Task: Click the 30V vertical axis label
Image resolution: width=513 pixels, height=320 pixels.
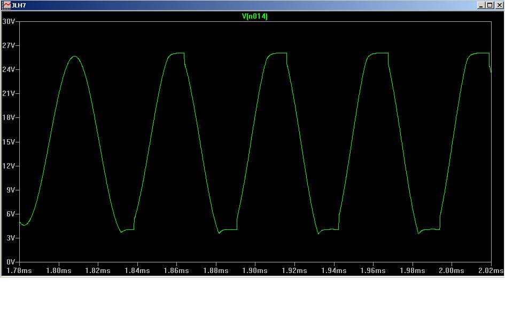Action: click(9, 21)
